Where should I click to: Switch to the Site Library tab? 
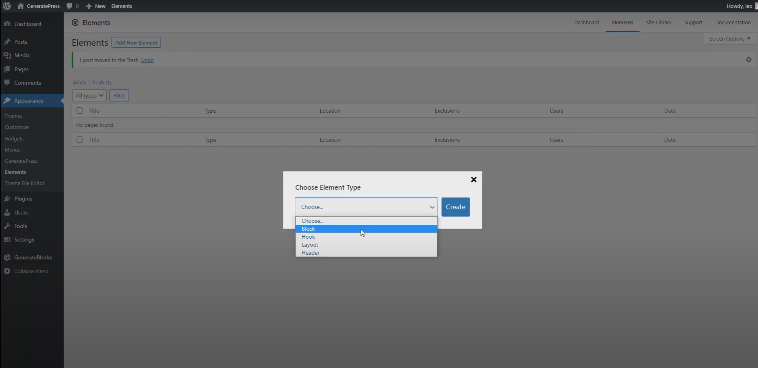click(658, 22)
